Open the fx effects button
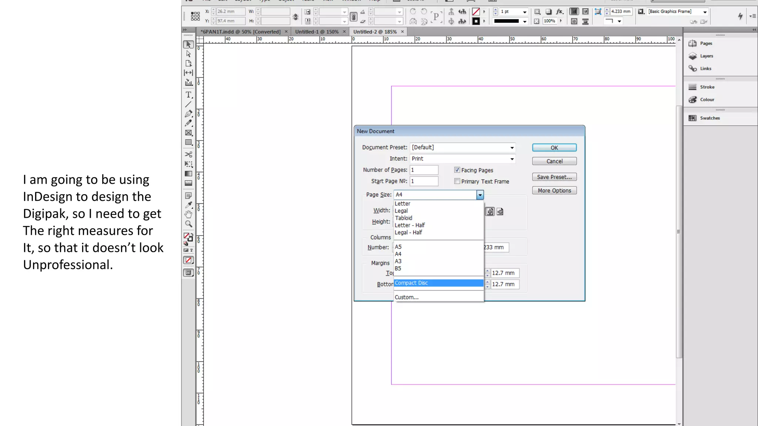758x426 pixels. 560,12
